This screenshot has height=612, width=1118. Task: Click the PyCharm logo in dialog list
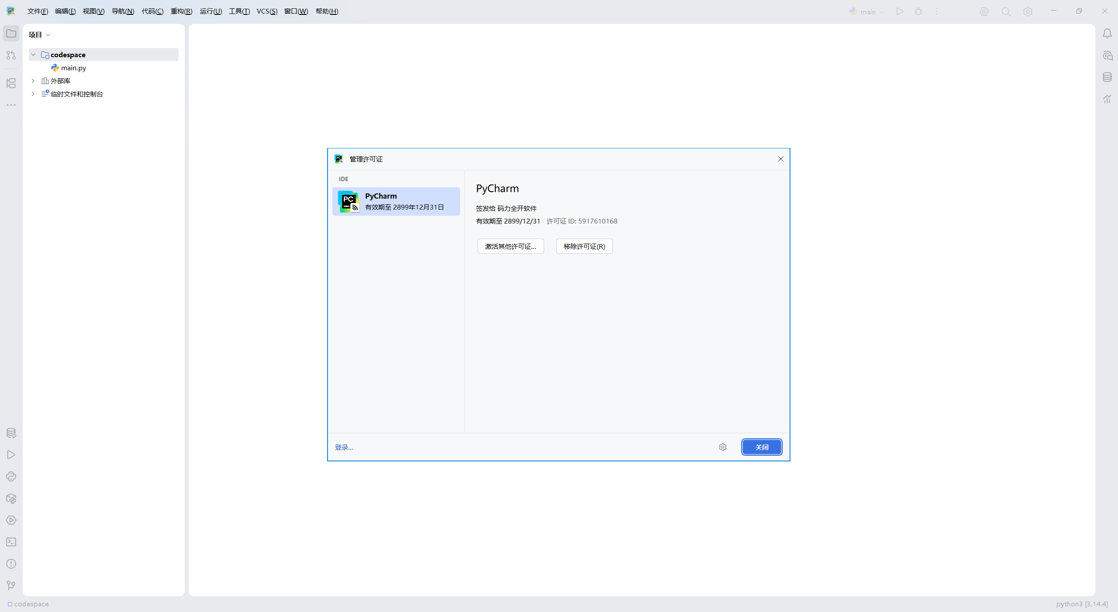349,202
